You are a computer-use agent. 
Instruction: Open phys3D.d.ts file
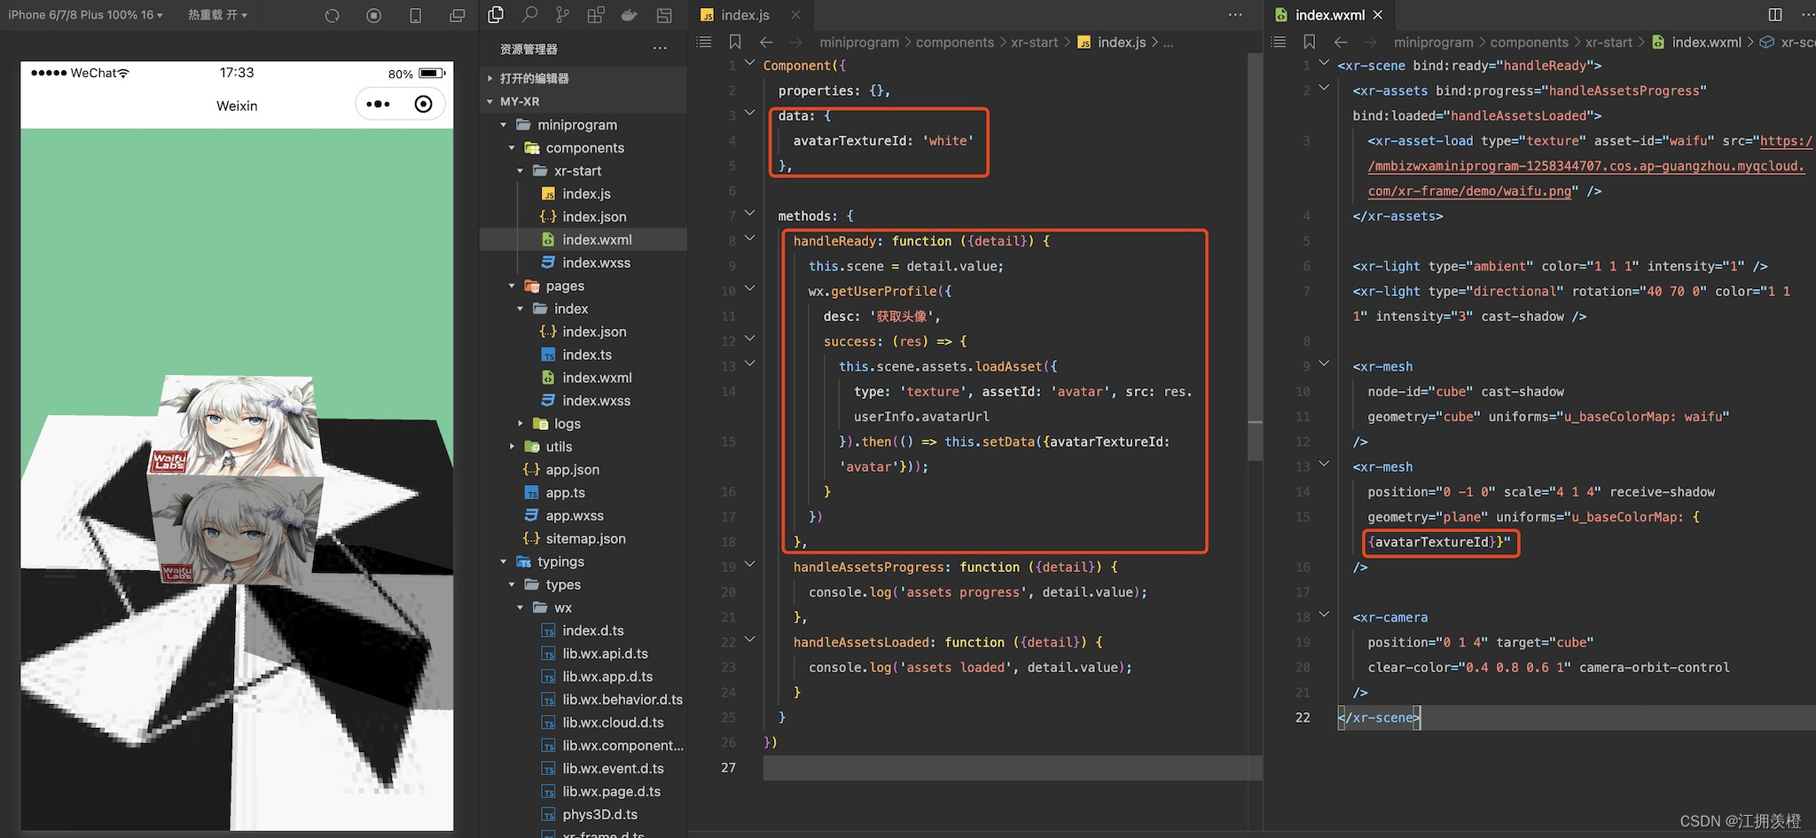(599, 814)
